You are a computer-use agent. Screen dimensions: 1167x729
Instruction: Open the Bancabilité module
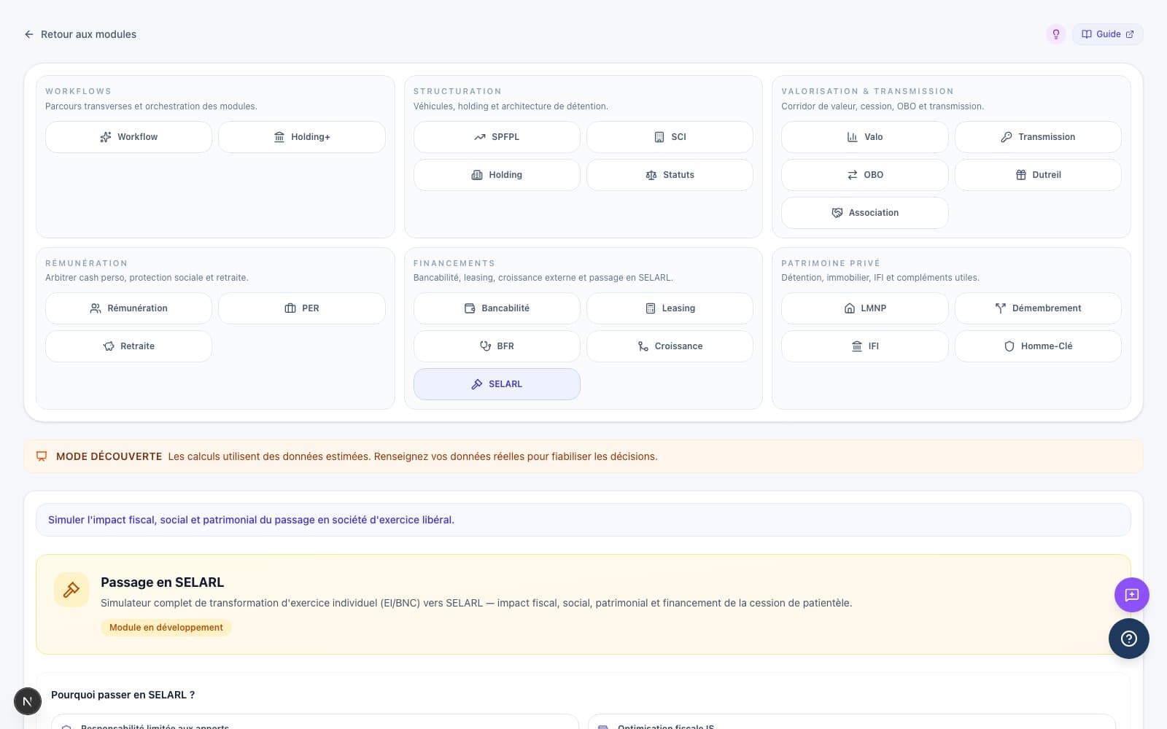point(497,308)
